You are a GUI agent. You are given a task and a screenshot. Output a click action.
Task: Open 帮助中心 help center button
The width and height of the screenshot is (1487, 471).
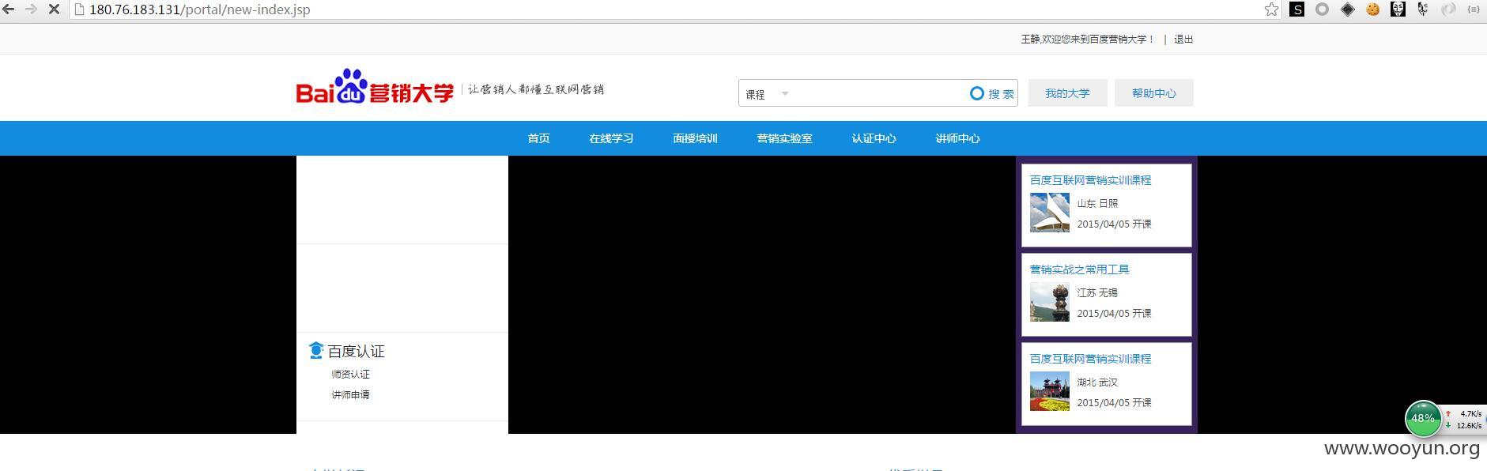[1154, 93]
